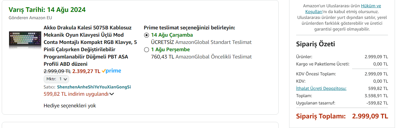Select the 14 Ağu Çarşamba delivery radio
397x128 pixels.
tap(147, 35)
